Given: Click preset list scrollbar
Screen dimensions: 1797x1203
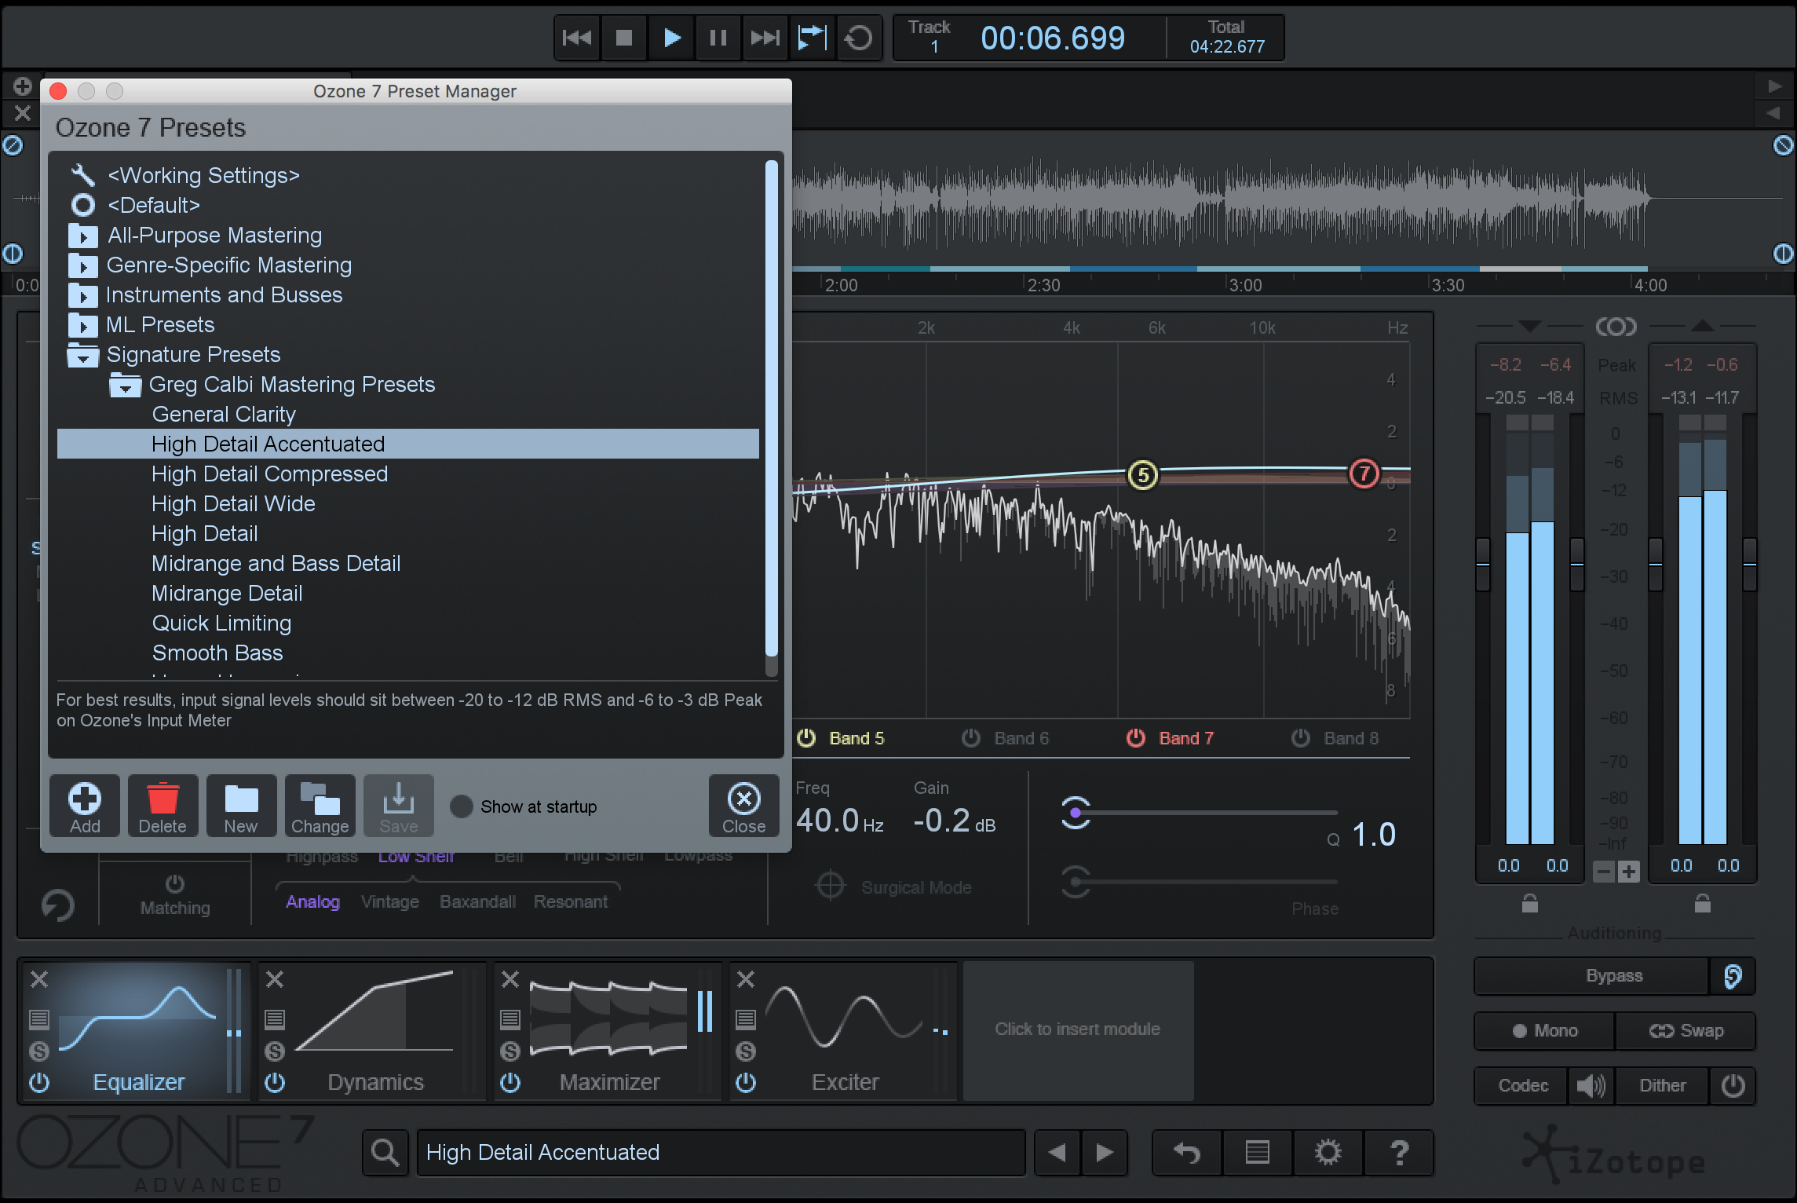Looking at the screenshot, I should click(x=772, y=408).
